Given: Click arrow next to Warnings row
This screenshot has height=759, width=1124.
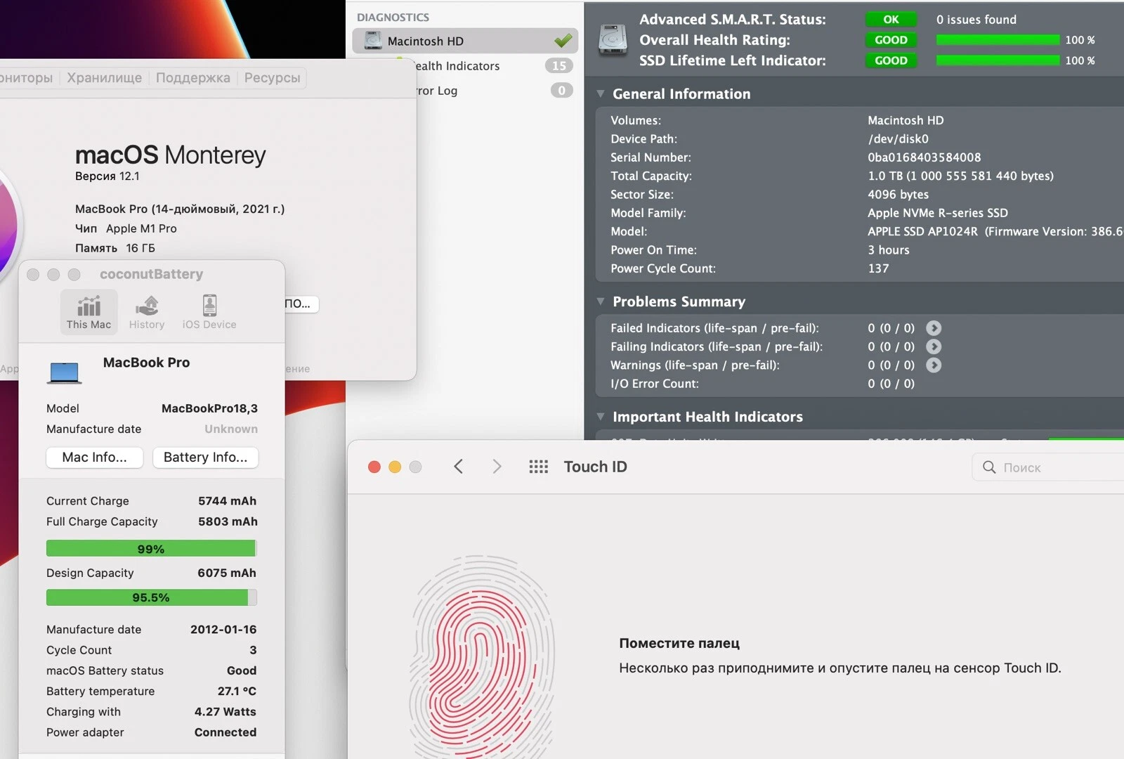Looking at the screenshot, I should coord(934,365).
